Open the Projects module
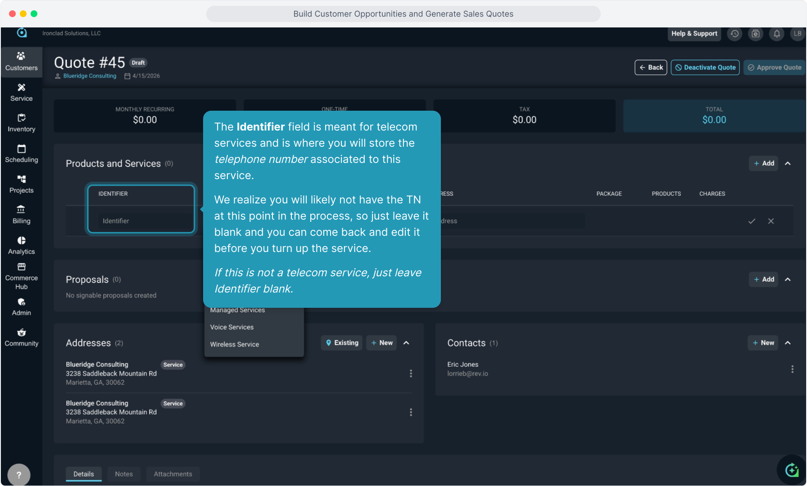 tap(21, 184)
